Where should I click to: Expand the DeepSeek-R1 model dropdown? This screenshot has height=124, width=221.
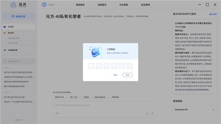click(x=194, y=109)
